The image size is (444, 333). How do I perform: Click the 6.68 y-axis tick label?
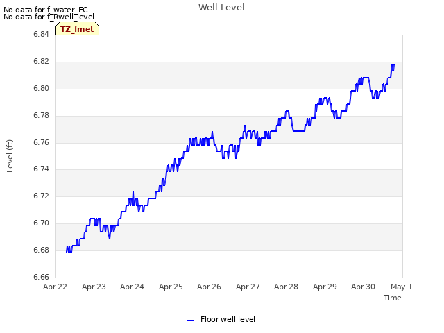(42, 250)
